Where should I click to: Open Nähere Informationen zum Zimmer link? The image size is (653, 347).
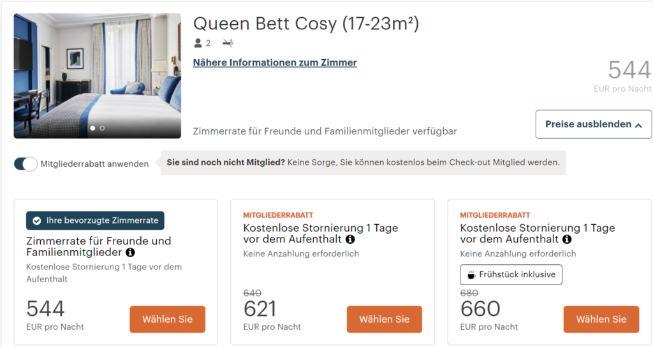tap(275, 63)
